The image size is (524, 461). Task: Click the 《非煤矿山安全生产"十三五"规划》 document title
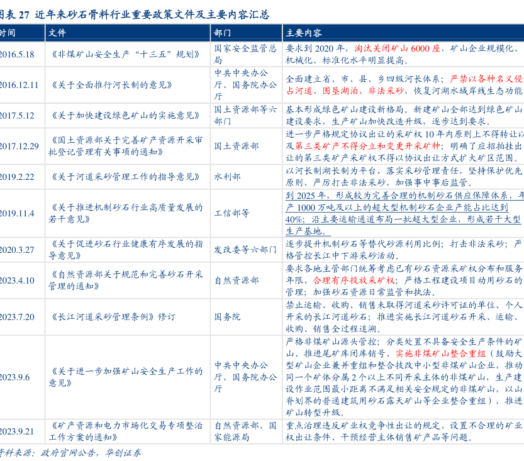pyautogui.click(x=124, y=54)
